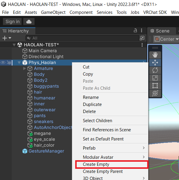
Task: Select the Move tool
Action: pyautogui.click(x=155, y=63)
